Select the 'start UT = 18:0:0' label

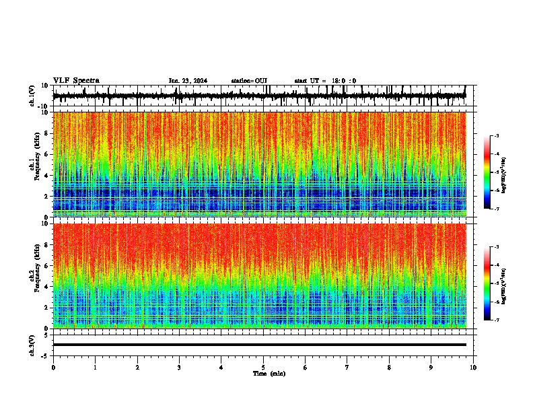pyautogui.click(x=325, y=81)
